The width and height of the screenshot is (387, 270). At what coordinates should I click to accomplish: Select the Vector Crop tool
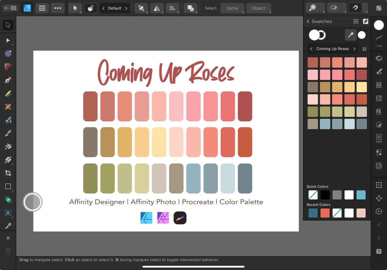(x=8, y=173)
